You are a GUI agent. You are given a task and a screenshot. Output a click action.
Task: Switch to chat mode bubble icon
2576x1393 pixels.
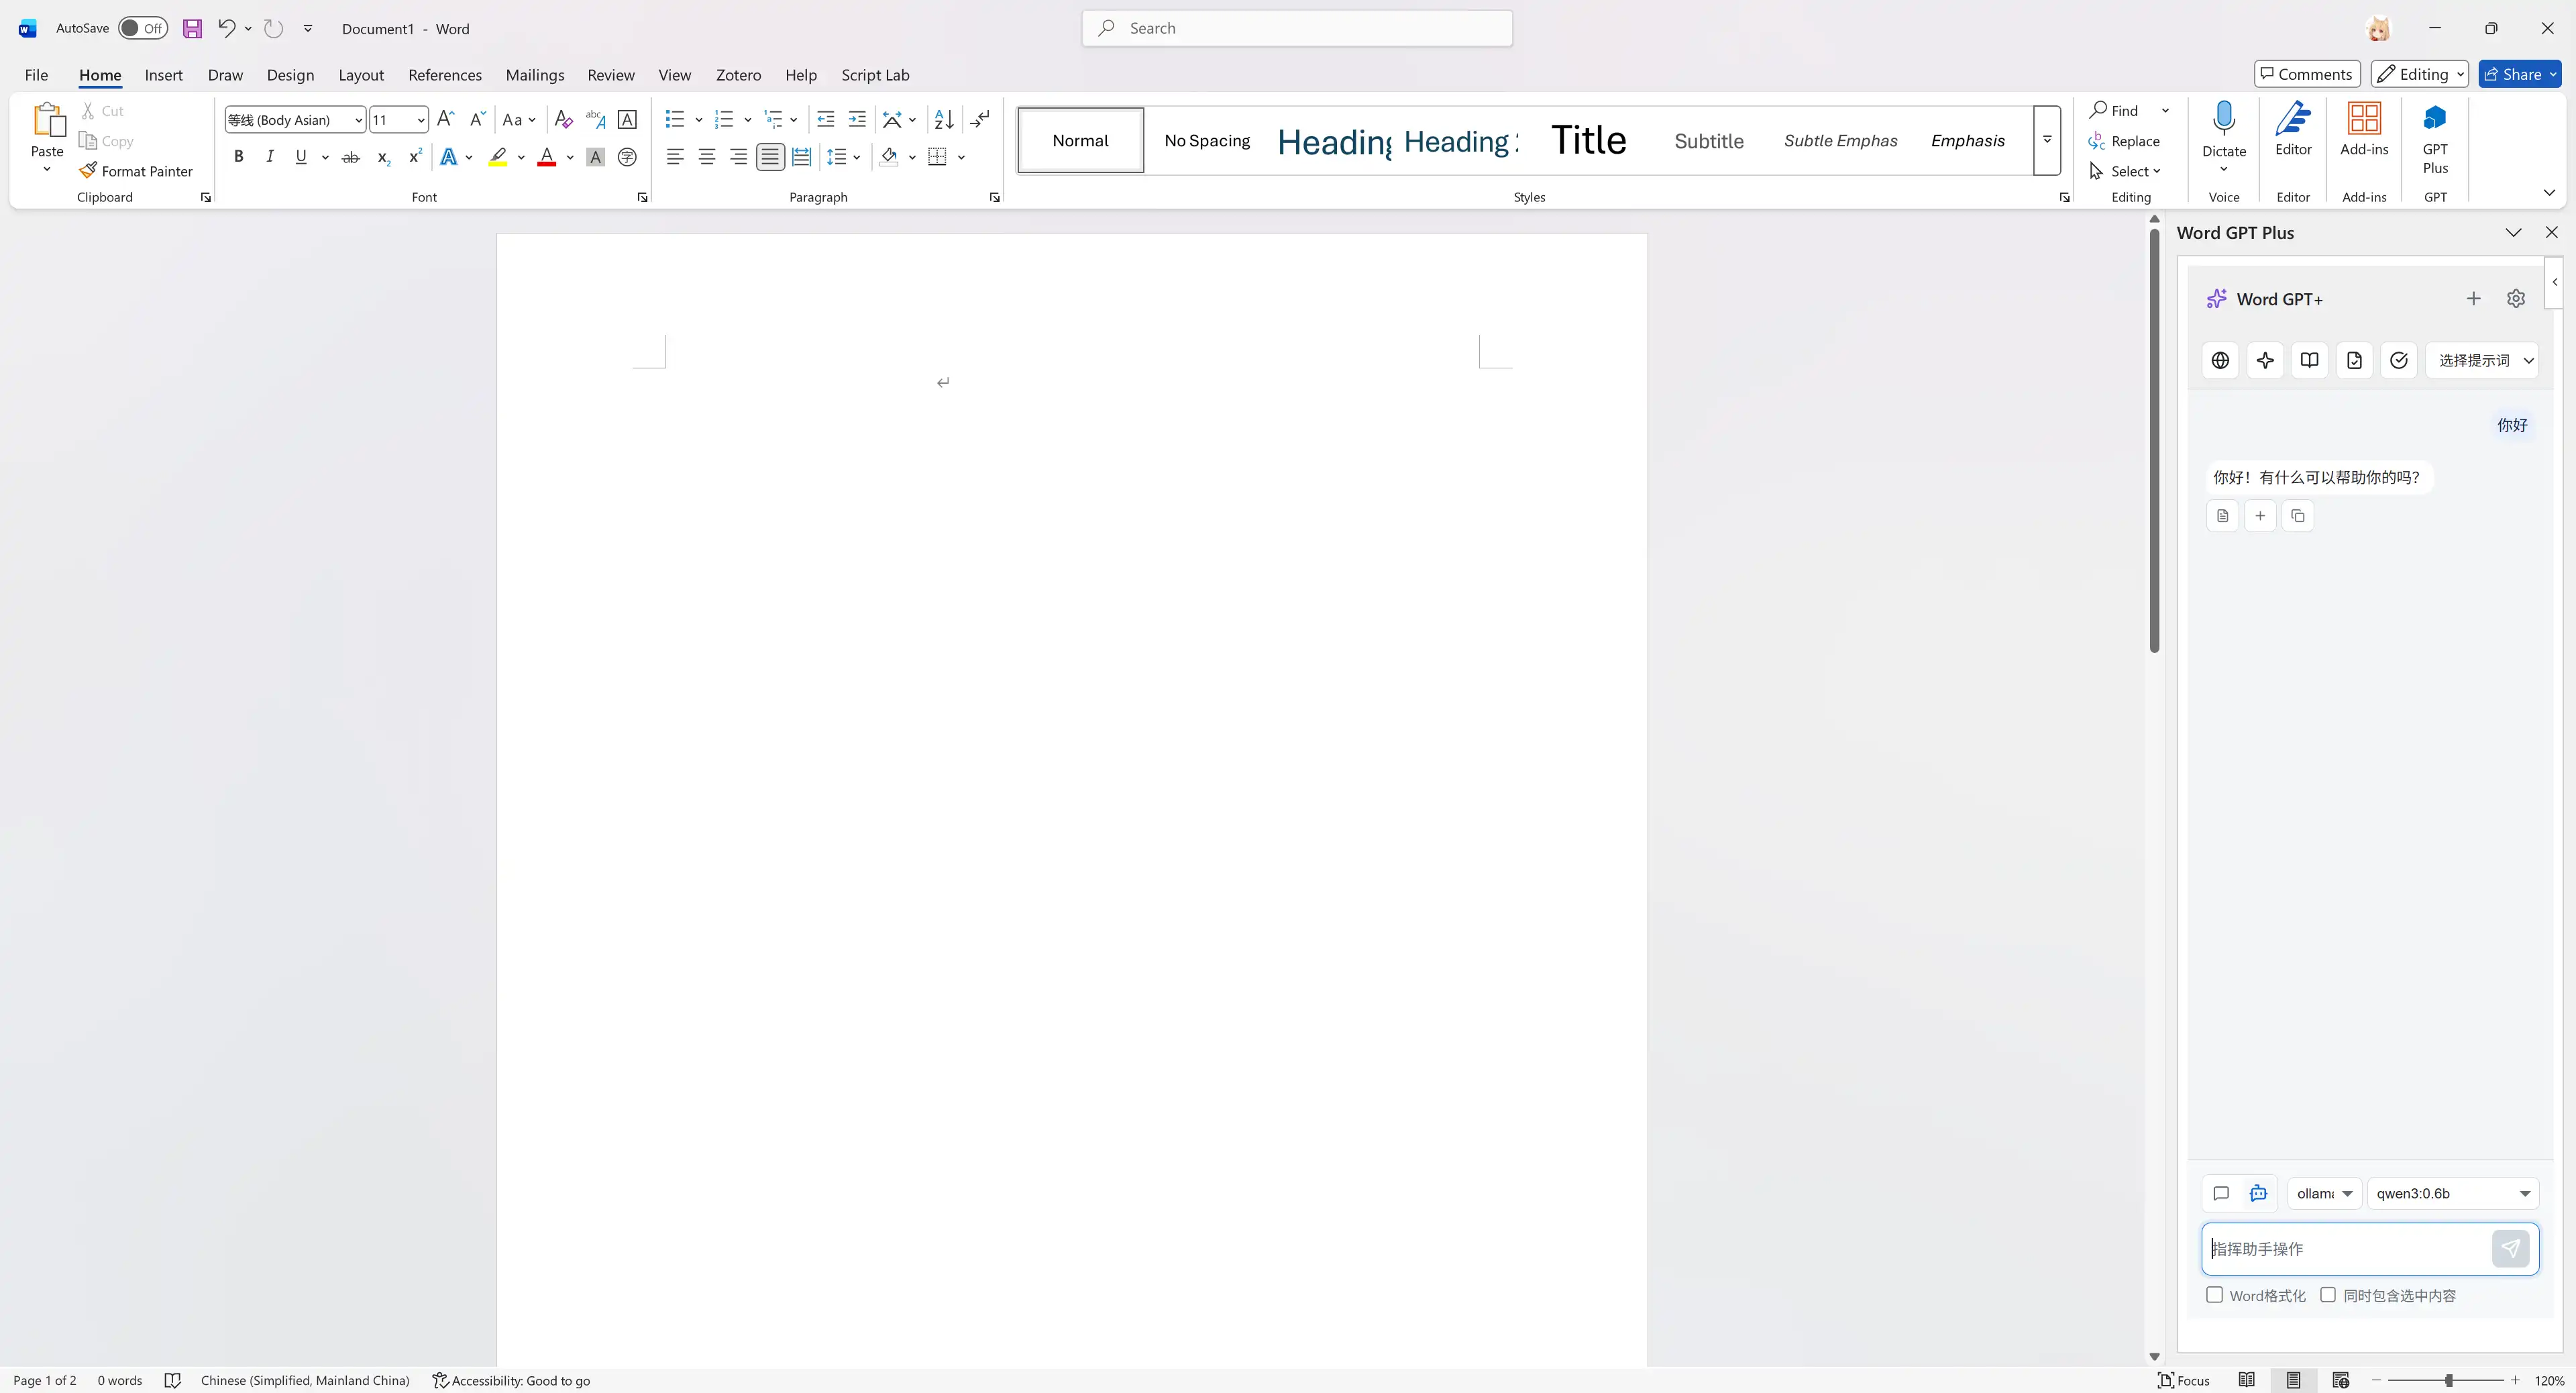tap(2221, 1193)
